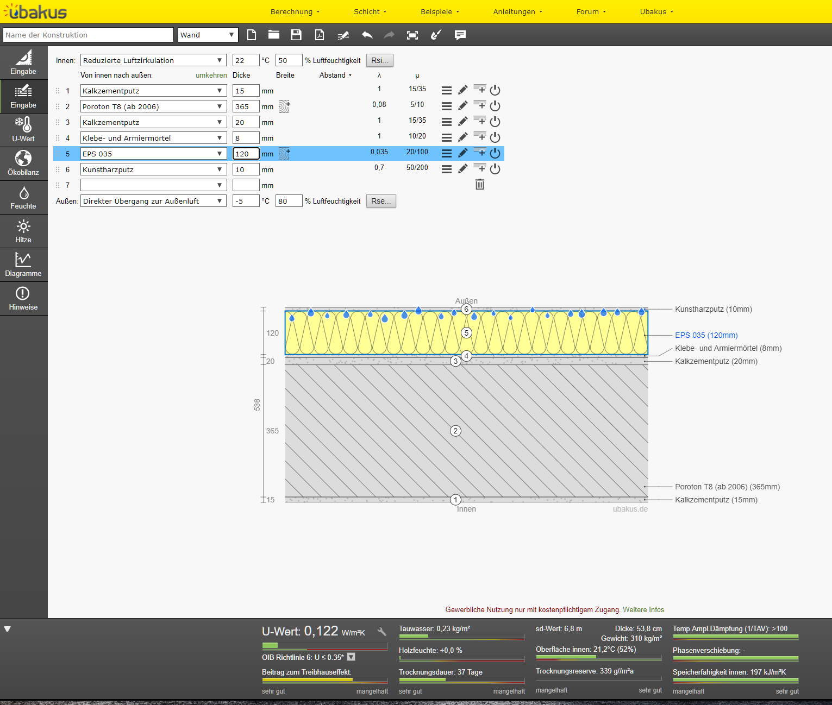832x705 pixels.
Task: Open Wand component type dropdown
Action: pyautogui.click(x=208, y=35)
